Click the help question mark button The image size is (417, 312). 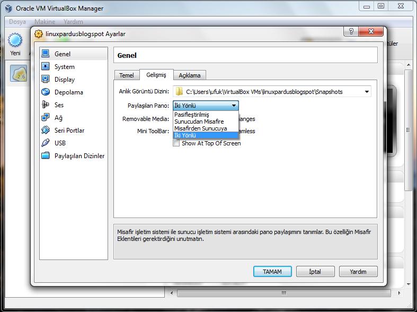351,31
